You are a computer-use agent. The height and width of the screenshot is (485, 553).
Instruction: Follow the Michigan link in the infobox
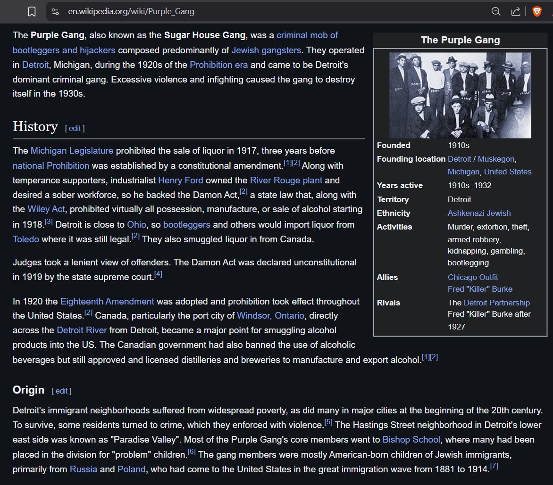point(463,172)
